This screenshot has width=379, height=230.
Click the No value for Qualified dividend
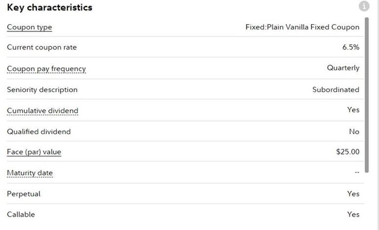tap(354, 131)
